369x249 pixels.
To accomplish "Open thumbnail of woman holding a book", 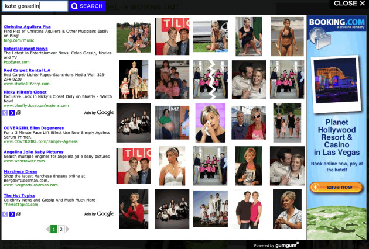I will 248,166.
